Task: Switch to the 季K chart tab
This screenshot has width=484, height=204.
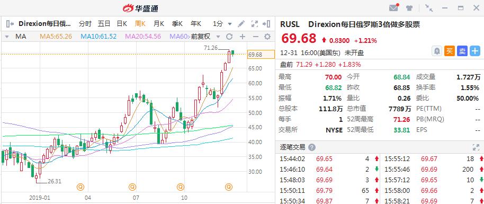Action: point(177,24)
